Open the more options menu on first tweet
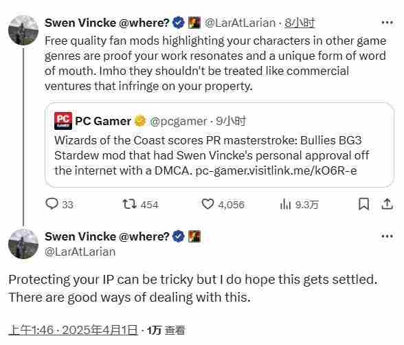404x345 pixels. tap(388, 23)
